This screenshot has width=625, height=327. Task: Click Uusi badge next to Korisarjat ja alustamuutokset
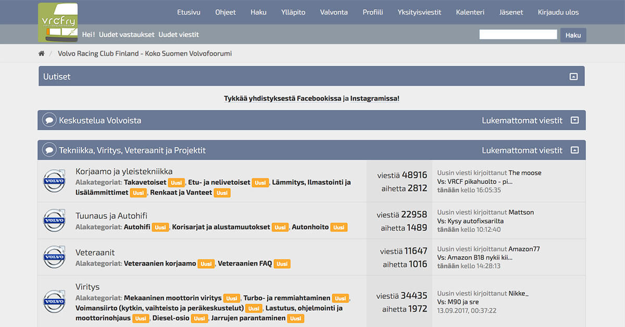pos(280,228)
